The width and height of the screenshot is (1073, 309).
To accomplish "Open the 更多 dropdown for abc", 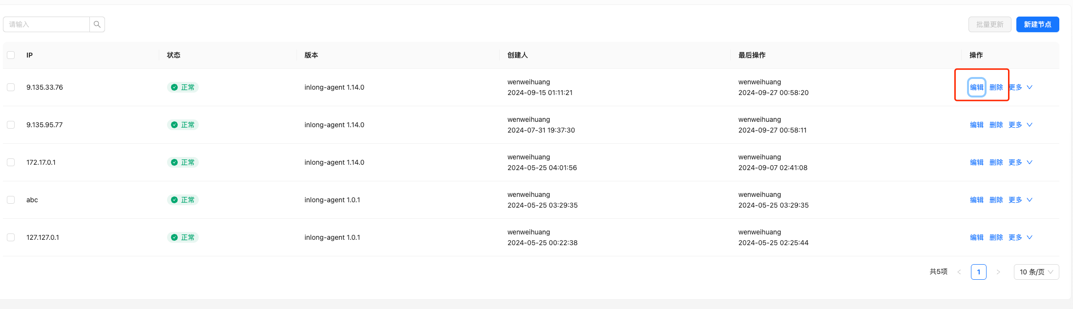I will coord(1021,200).
